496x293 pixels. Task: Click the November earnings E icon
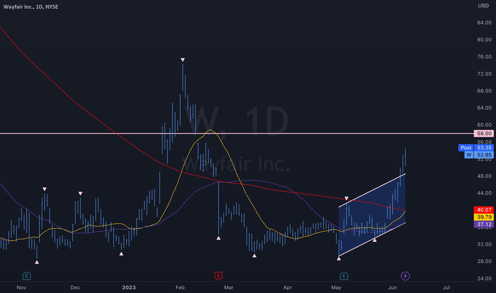pos(27,276)
